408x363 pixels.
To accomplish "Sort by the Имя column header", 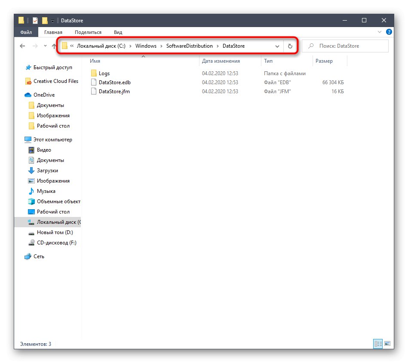I will (95, 61).
